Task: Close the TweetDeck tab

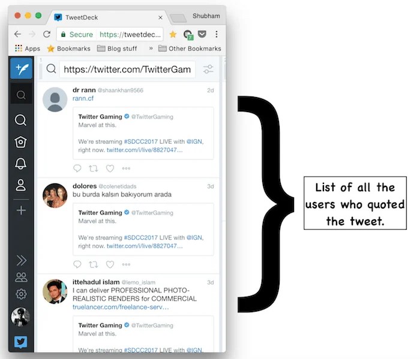Action: pos(160,17)
